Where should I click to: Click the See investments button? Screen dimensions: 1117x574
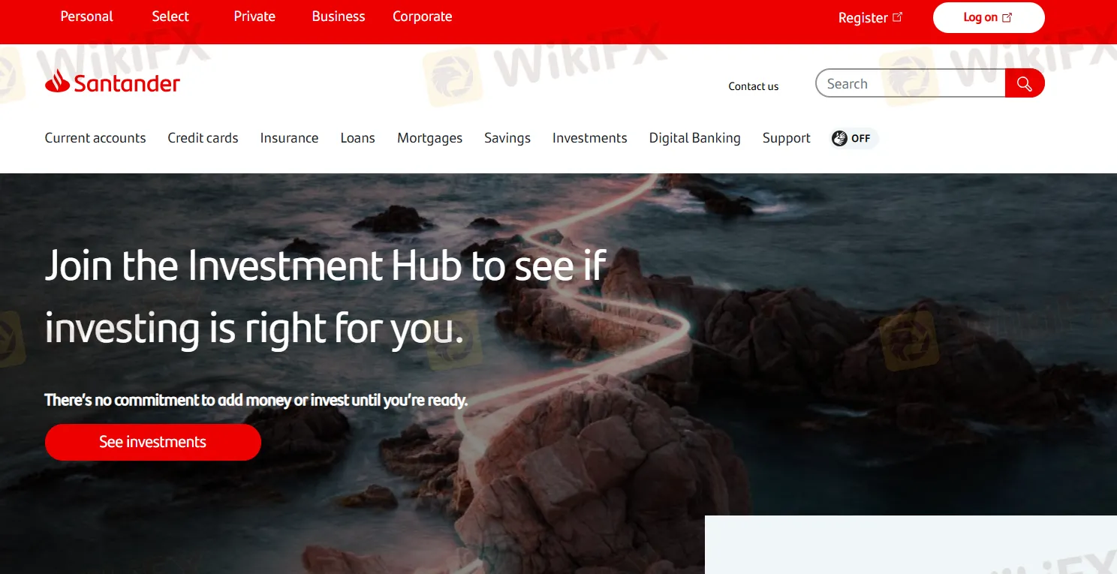153,442
